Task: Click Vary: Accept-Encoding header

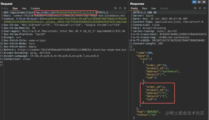Action: click(x=150, y=28)
